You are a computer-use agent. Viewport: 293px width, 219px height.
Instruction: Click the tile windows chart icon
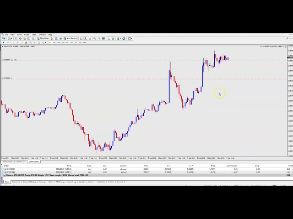(x=103, y=38)
